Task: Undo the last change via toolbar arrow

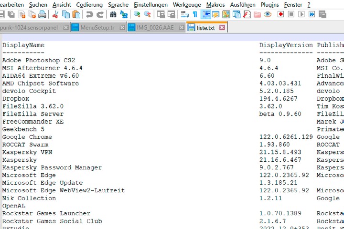Action: (x=89, y=15)
